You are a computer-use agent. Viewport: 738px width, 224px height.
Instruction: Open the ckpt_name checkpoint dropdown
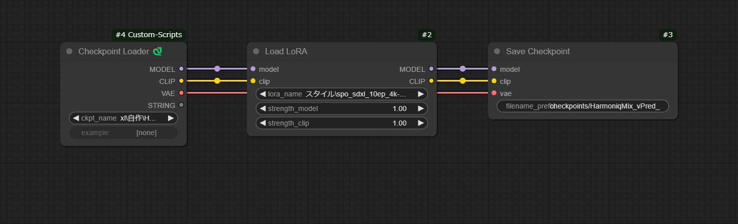[124, 118]
